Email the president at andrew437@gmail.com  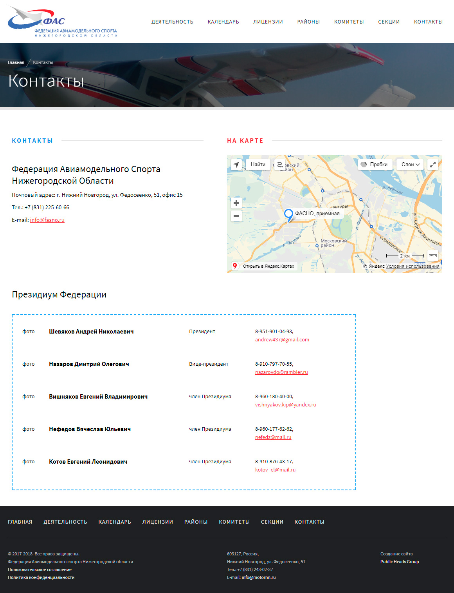point(282,340)
